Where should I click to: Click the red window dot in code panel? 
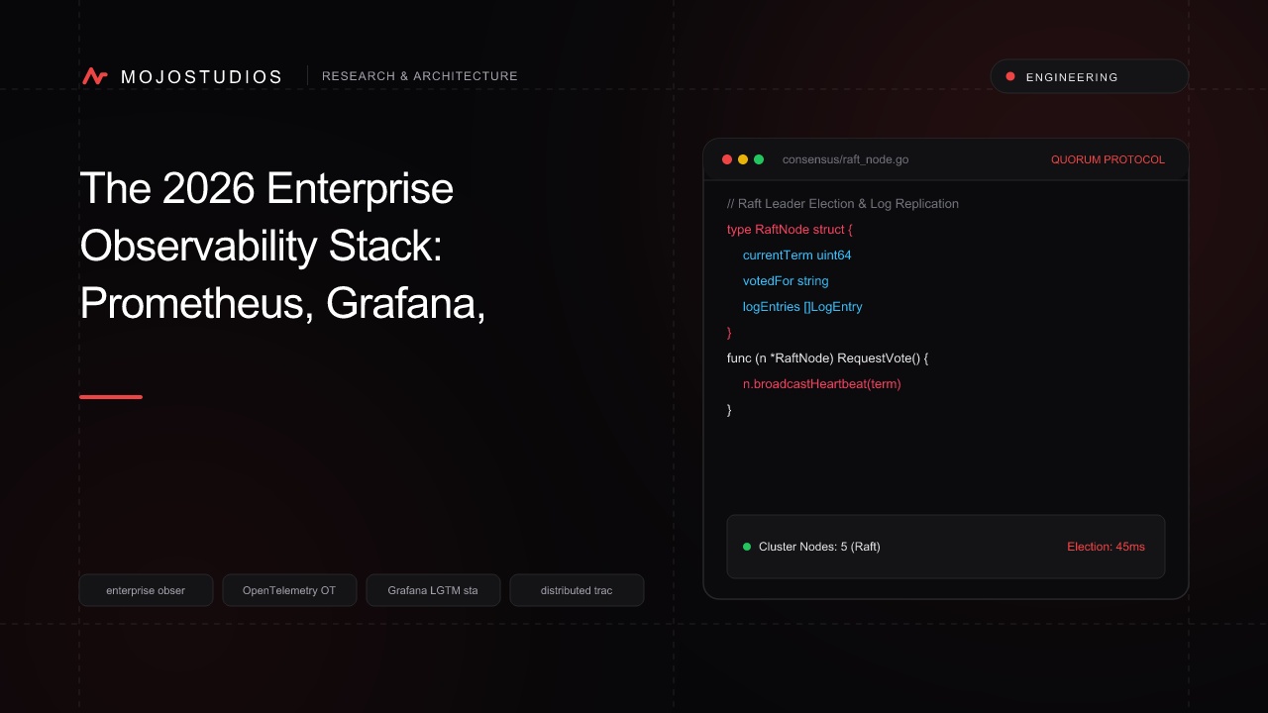click(727, 159)
